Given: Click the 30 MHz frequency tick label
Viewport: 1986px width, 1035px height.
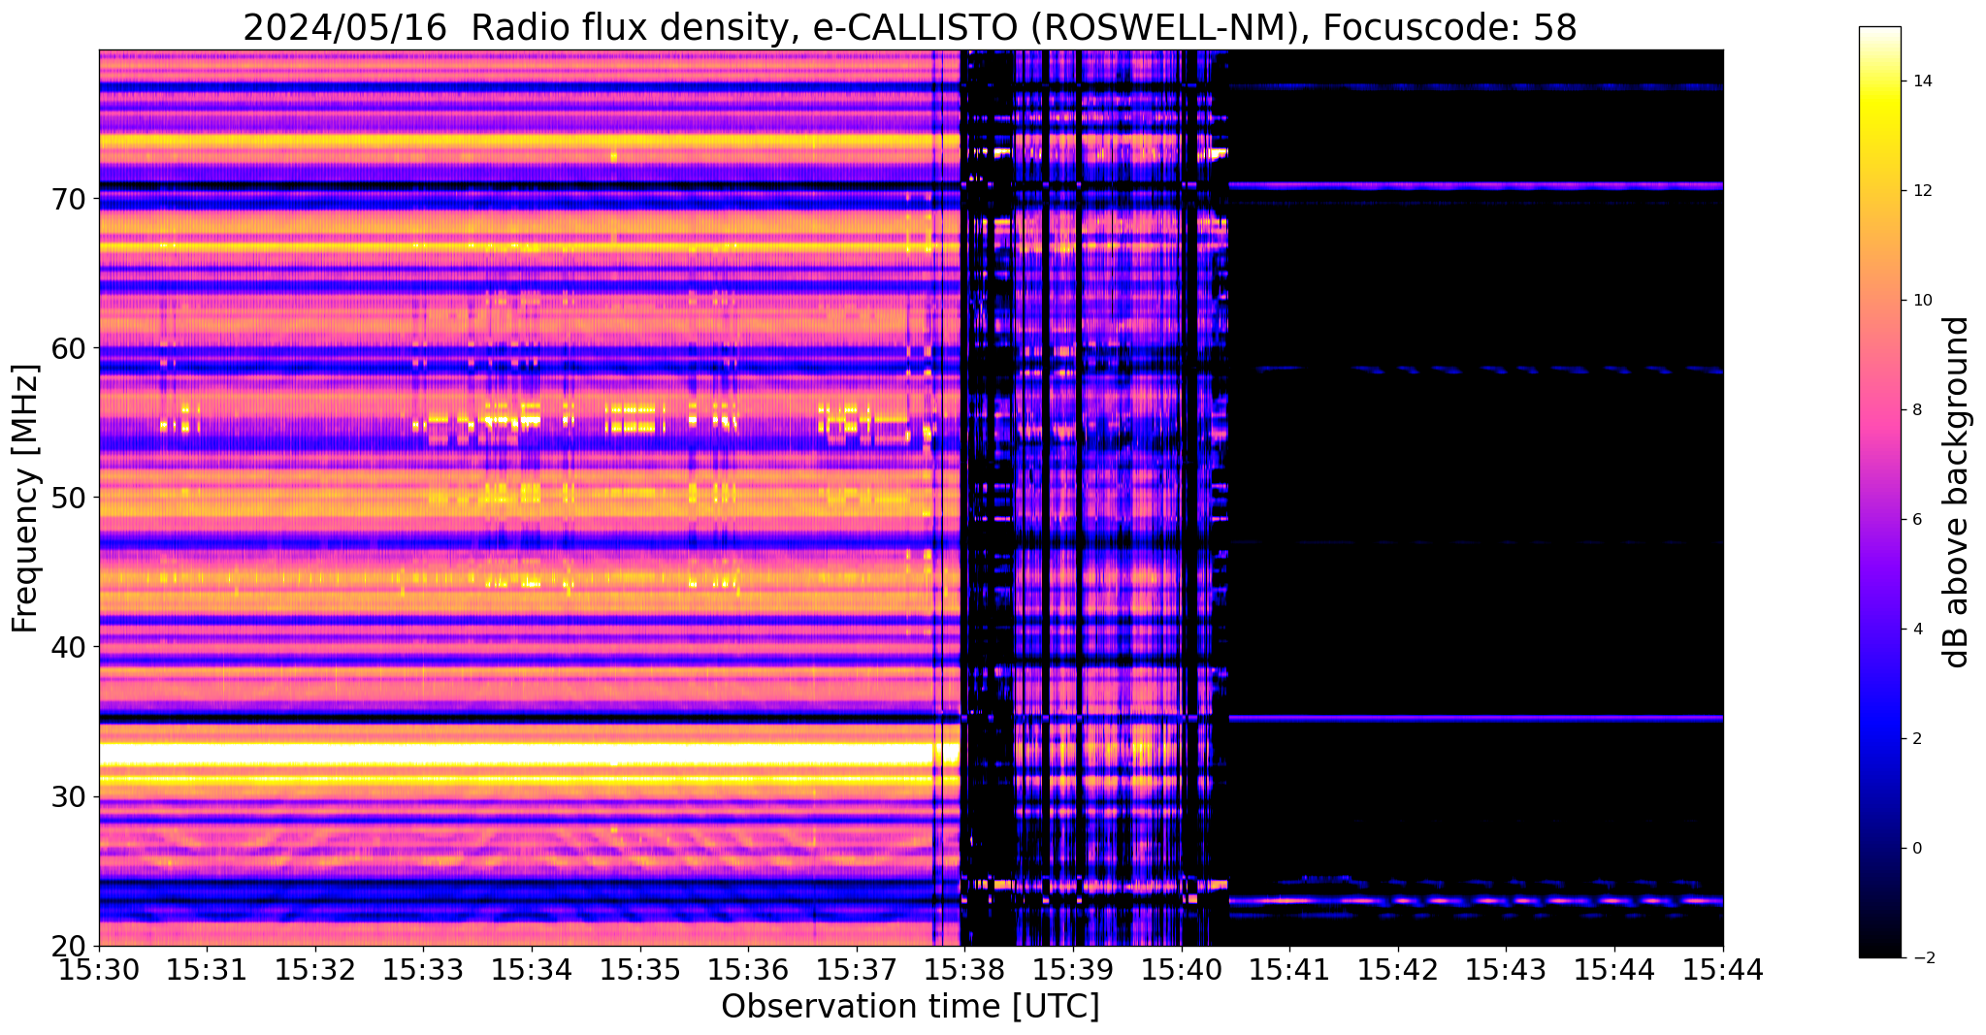Looking at the screenshot, I should tap(71, 796).
